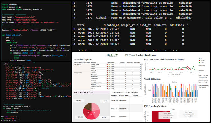Viewport: 211px width, 123px height.
Task: Click the 'State: open' tooltip box
Action: 188,114
